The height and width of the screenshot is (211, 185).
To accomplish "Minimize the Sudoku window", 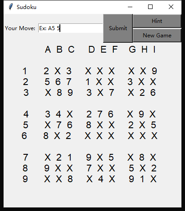I will [x=130, y=7].
